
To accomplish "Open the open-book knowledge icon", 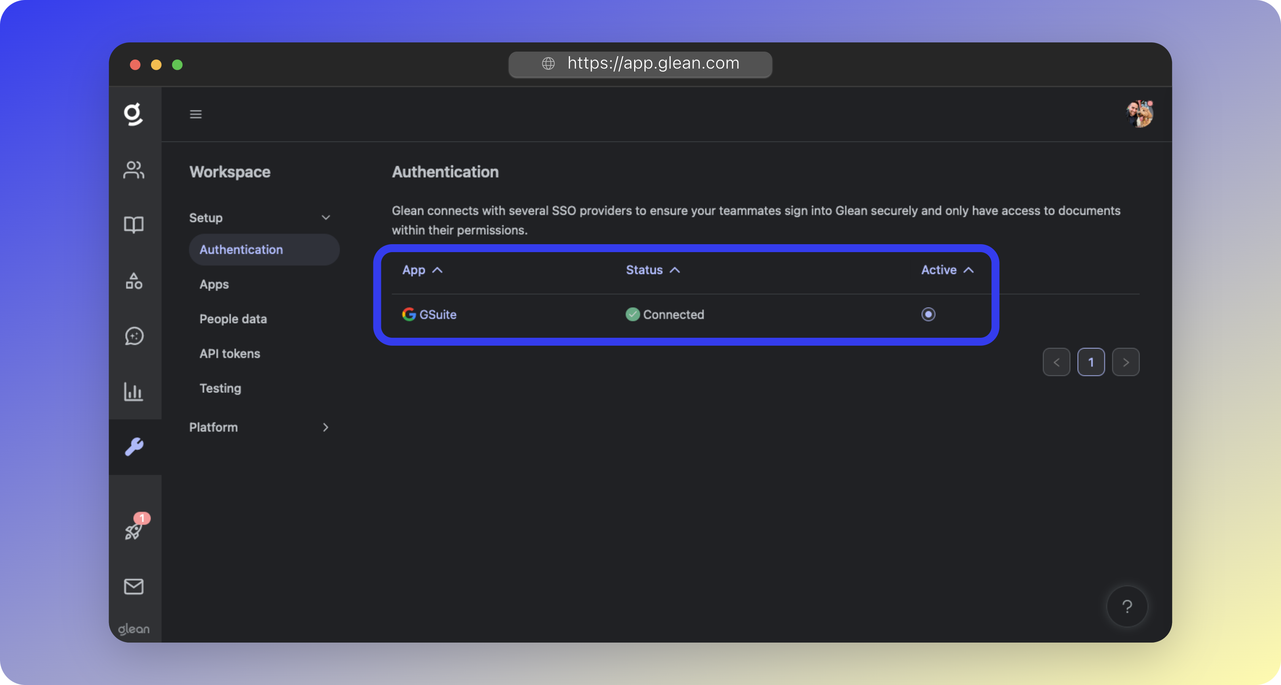I will click(133, 225).
